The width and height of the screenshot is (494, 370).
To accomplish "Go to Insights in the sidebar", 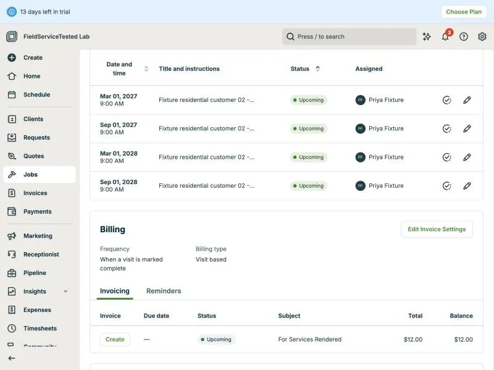I will point(35,292).
